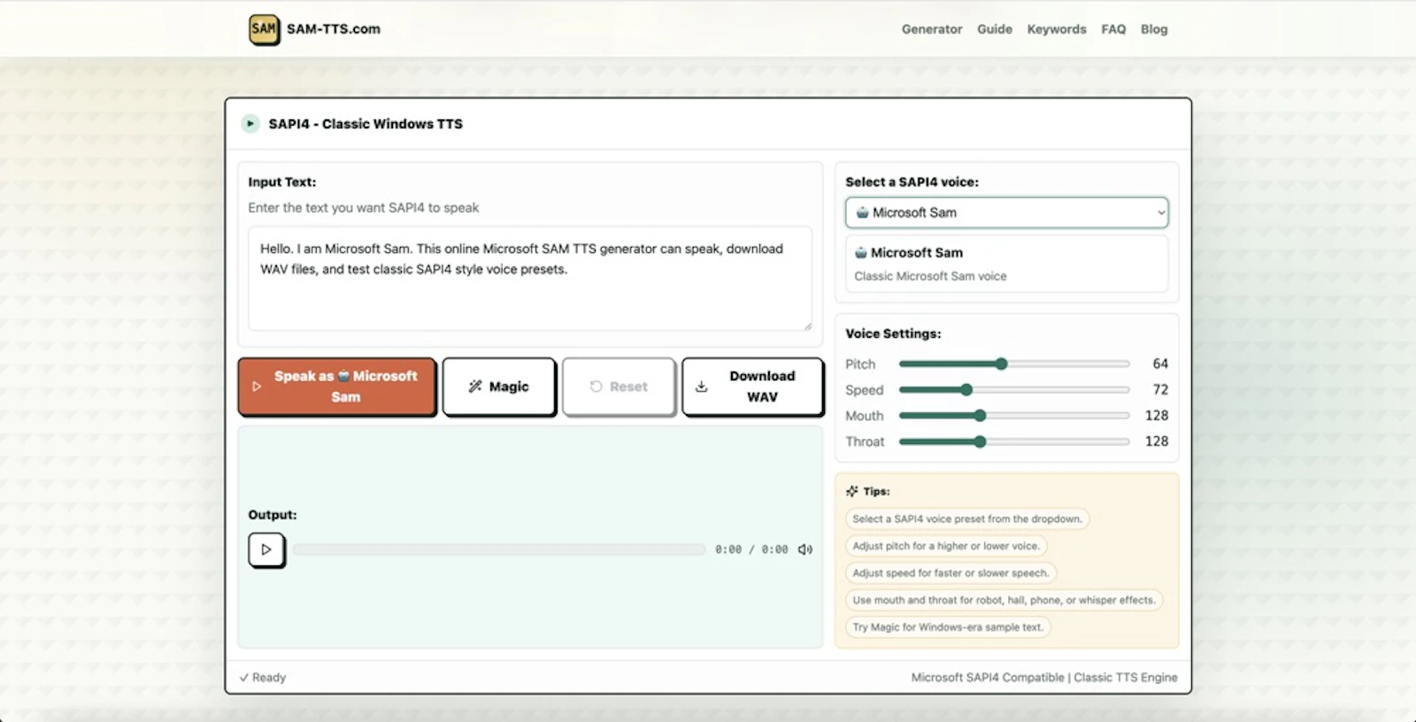Click the 'Output:' label
1416x722 pixels.
pyautogui.click(x=273, y=515)
